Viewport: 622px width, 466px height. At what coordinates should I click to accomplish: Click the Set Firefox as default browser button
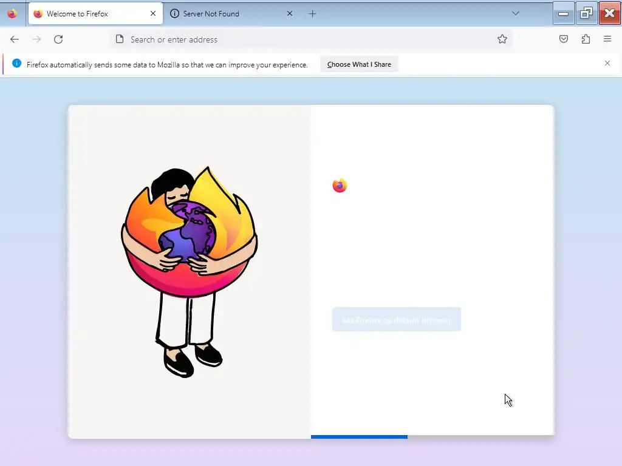pyautogui.click(x=397, y=319)
